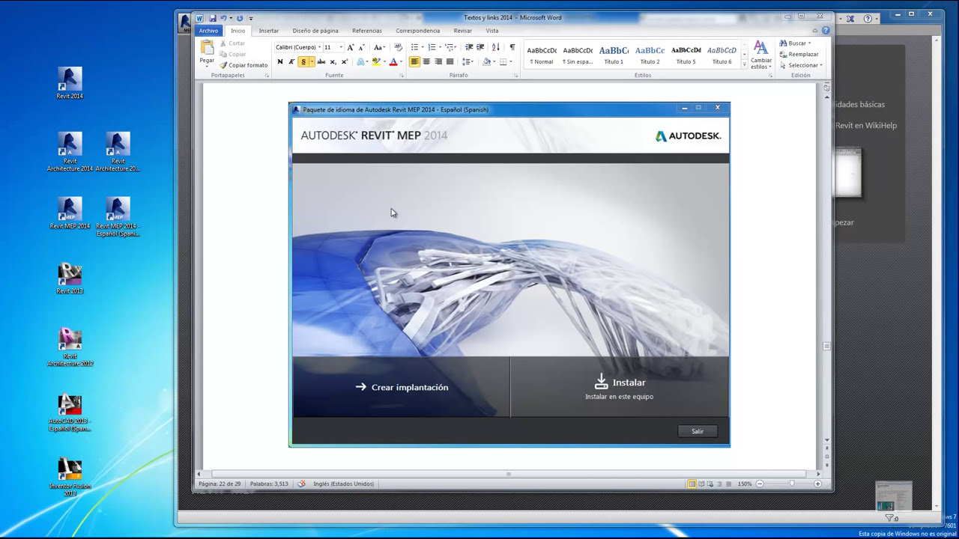The height and width of the screenshot is (539, 959).
Task: Click the sort A-Z icon
Action: pyautogui.click(x=496, y=47)
